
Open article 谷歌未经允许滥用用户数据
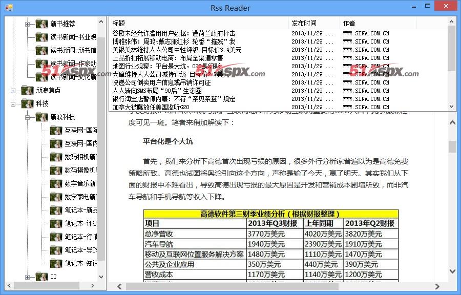pyautogui.click(x=174, y=33)
